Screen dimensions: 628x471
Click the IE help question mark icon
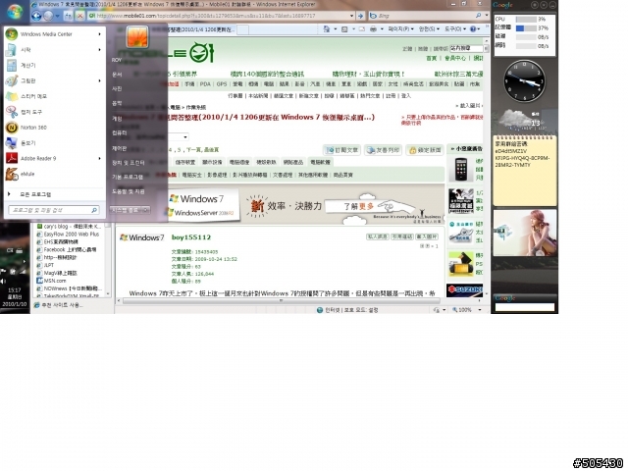[473, 28]
